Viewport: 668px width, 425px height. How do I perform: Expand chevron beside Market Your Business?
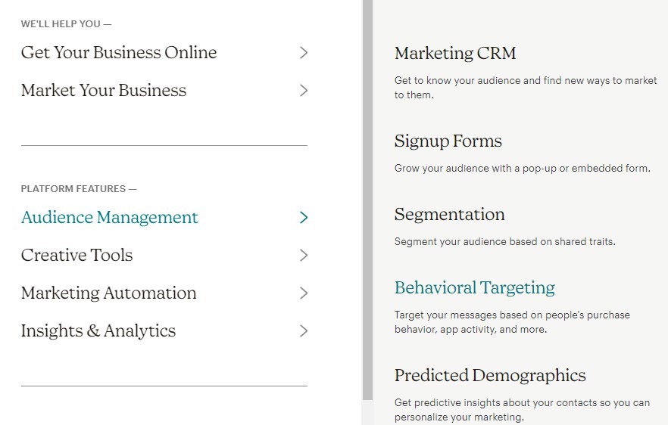click(x=303, y=91)
